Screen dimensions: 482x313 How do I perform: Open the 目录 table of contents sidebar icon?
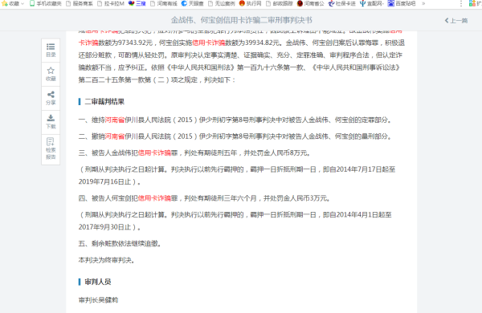point(51,51)
